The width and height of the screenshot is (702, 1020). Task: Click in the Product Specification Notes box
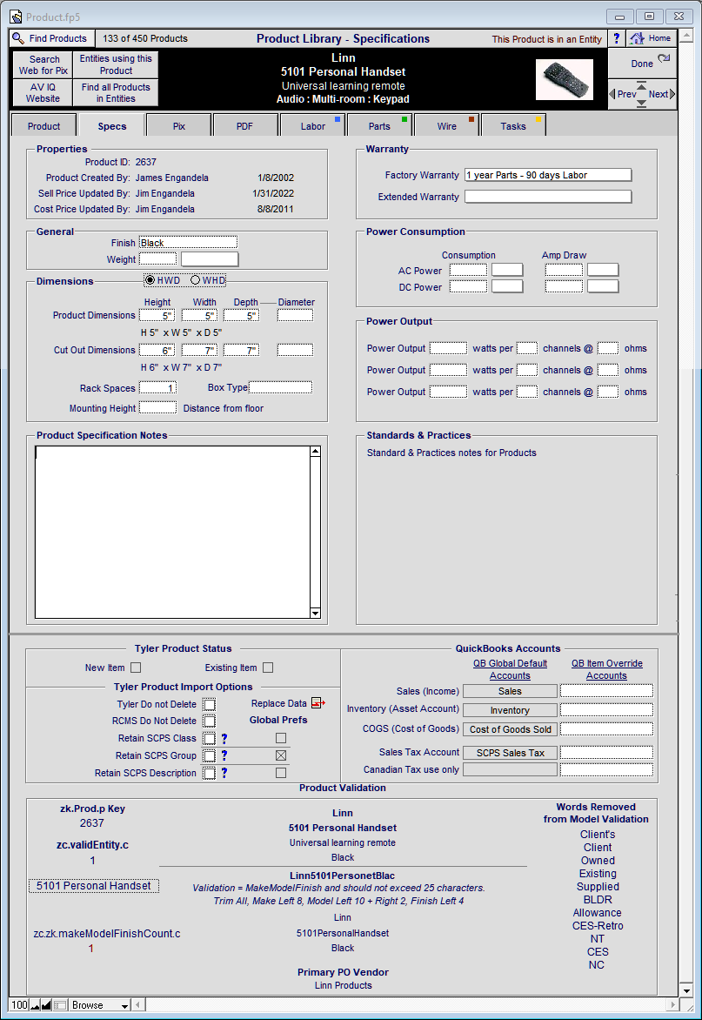(x=173, y=532)
